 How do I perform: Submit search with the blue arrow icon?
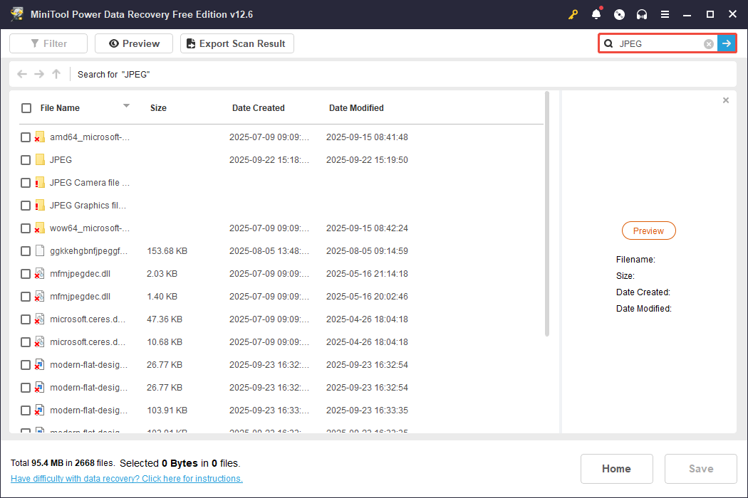pyautogui.click(x=727, y=43)
